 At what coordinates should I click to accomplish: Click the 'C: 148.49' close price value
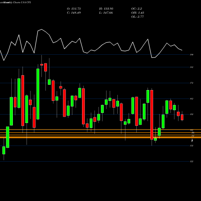74,13
